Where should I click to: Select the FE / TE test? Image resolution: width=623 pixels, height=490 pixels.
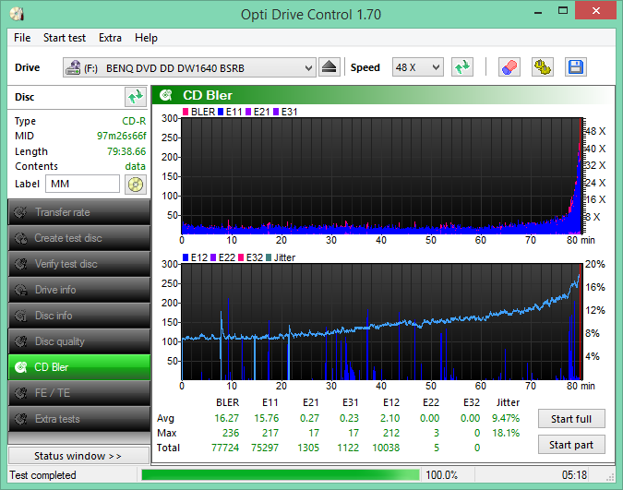click(79, 393)
